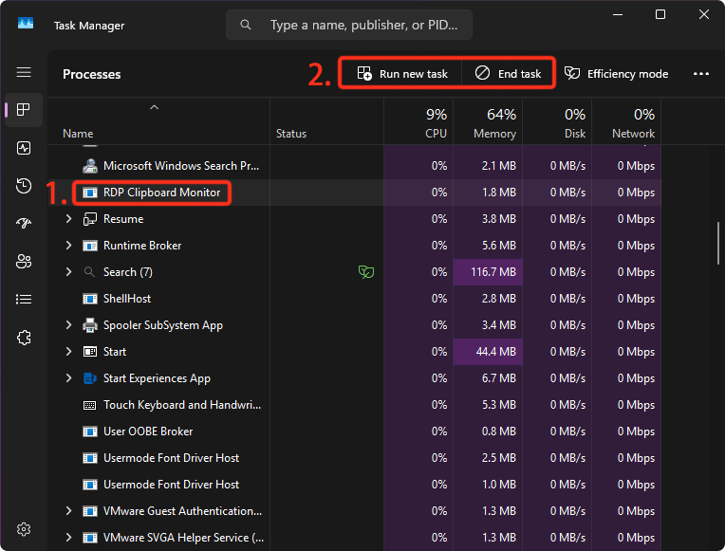725x551 pixels.
Task: Expand VMware Guest Authentication group
Action: click(x=68, y=511)
